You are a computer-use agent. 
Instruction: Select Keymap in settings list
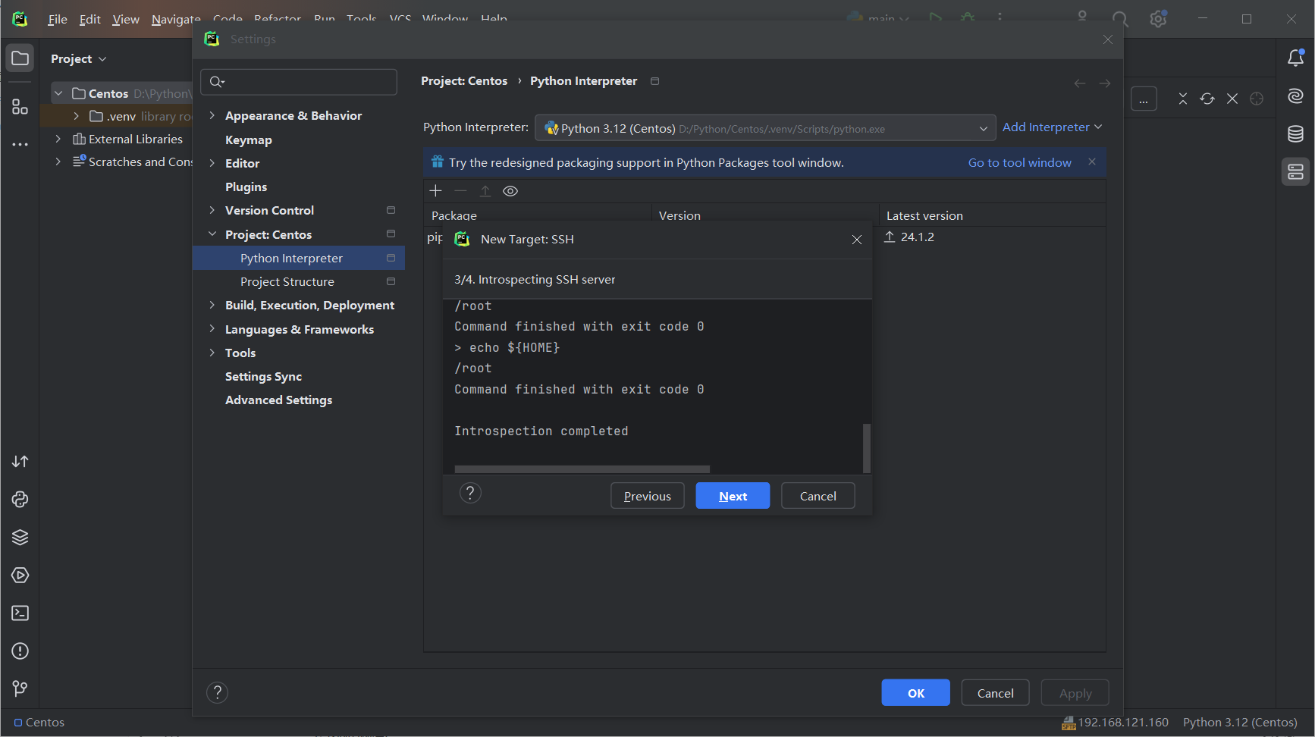pyautogui.click(x=248, y=140)
